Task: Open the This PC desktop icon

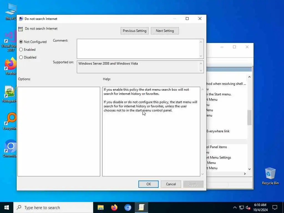Action: (11, 11)
